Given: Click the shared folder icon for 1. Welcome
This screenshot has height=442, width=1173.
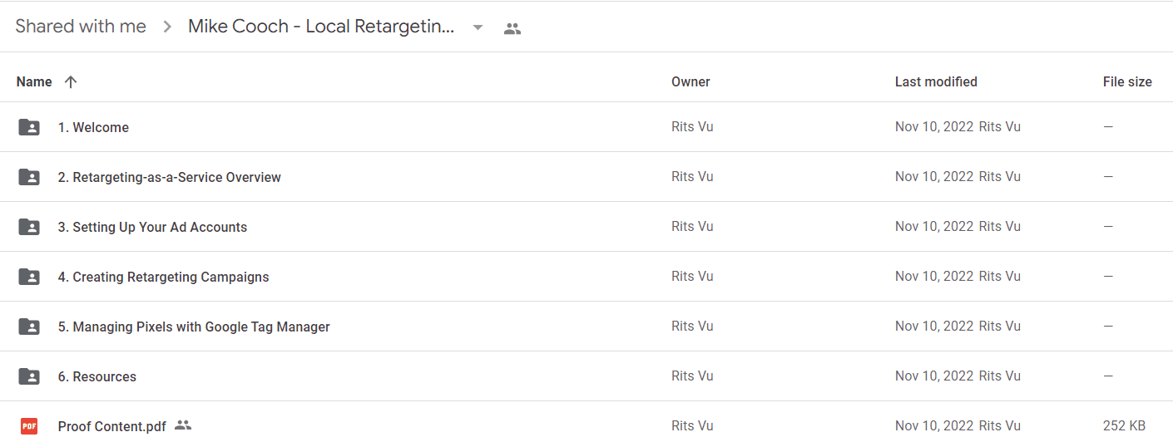Looking at the screenshot, I should 29,127.
